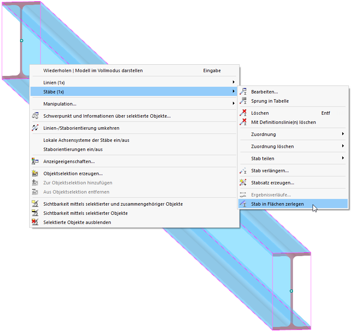Choose Schwerpunkt und Informationen über selektierte Objekte

click(134, 116)
